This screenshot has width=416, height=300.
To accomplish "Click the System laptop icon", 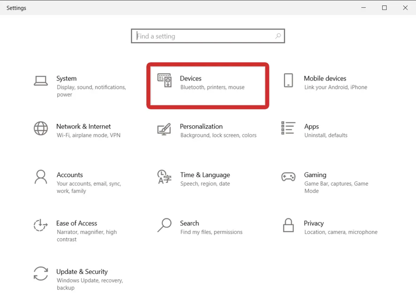I will point(41,81).
